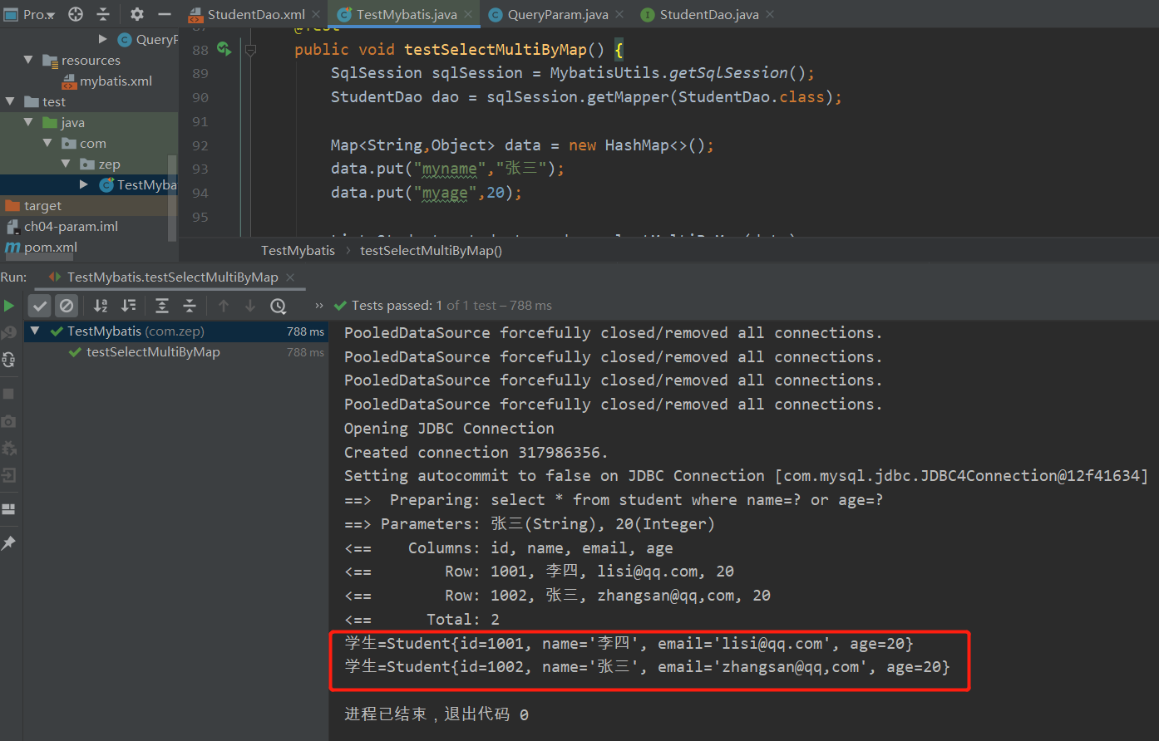Viewport: 1159px width, 741px height.
Task: Close the QueryParam.java tab
Action: pos(620,14)
